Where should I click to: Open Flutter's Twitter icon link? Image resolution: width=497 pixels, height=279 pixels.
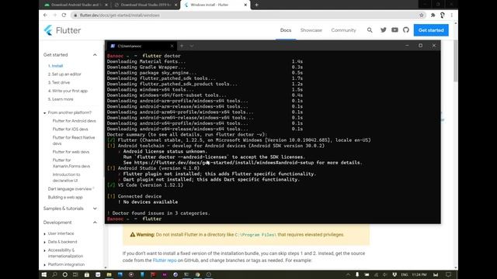coord(383,30)
